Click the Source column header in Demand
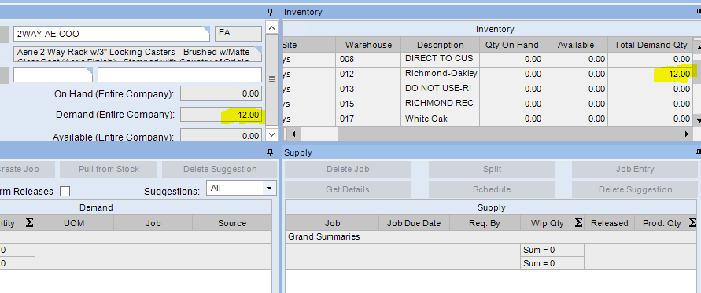 click(231, 223)
